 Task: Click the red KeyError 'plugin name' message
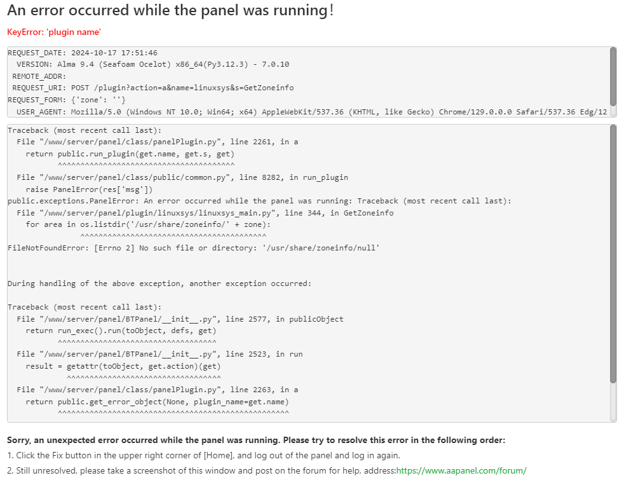pyautogui.click(x=54, y=32)
